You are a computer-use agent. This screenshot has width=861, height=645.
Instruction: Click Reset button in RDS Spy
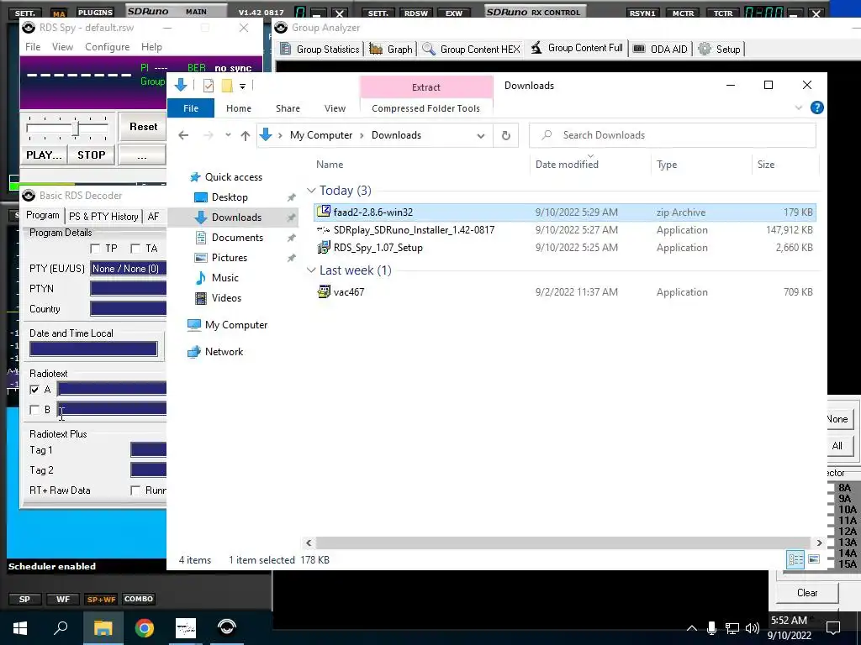click(143, 127)
